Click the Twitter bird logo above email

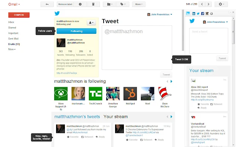click(x=57, y=13)
